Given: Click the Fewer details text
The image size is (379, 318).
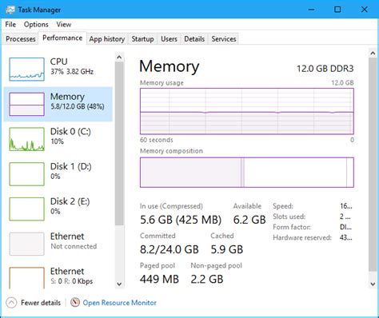Looking at the screenshot, I should tap(41, 303).
